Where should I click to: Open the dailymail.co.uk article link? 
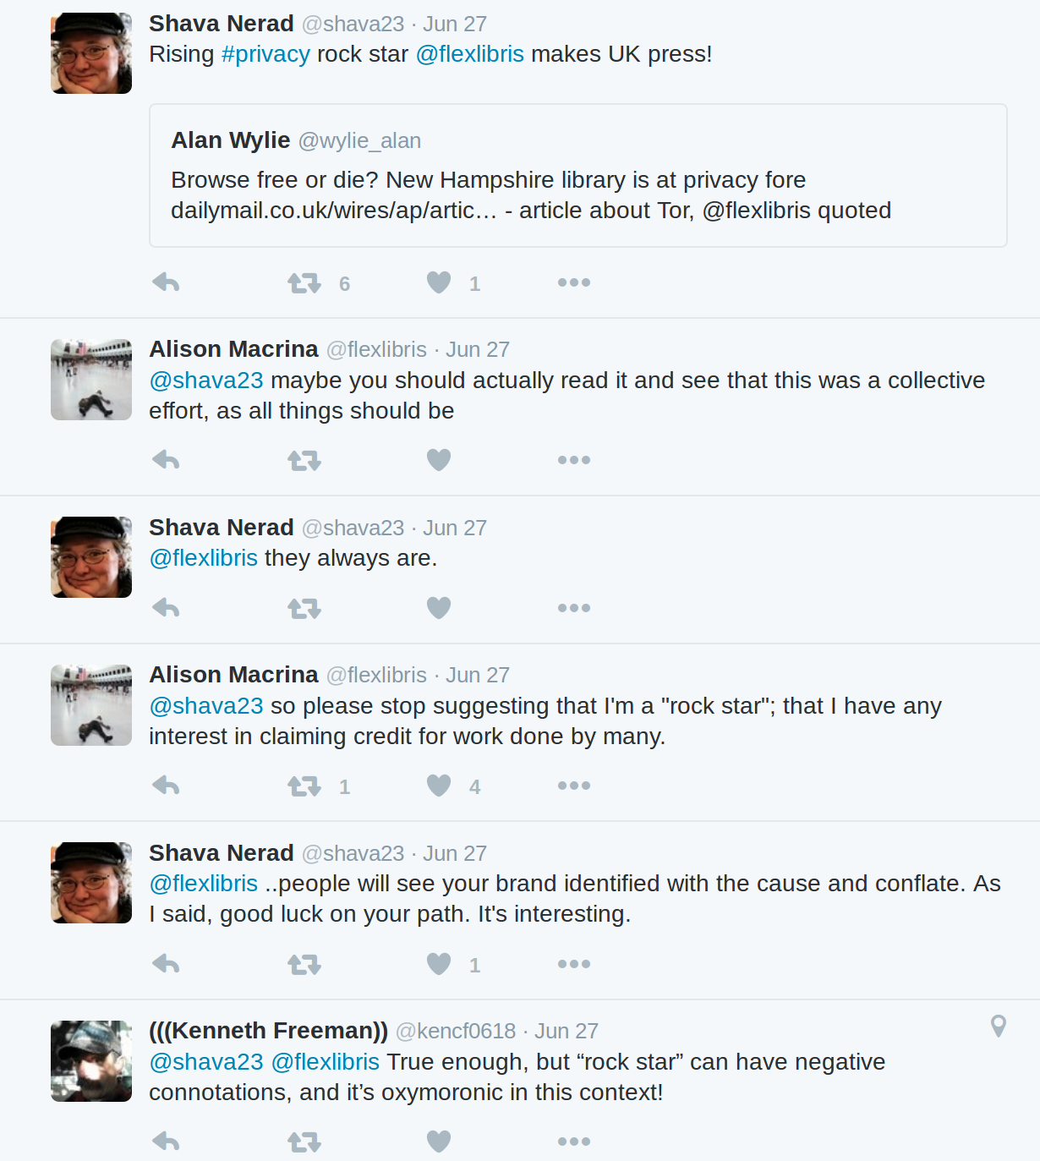[334, 211]
